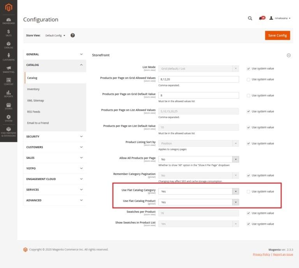Collapse the Catalog config section
The width and height of the screenshot is (299, 268).
pos(55,65)
